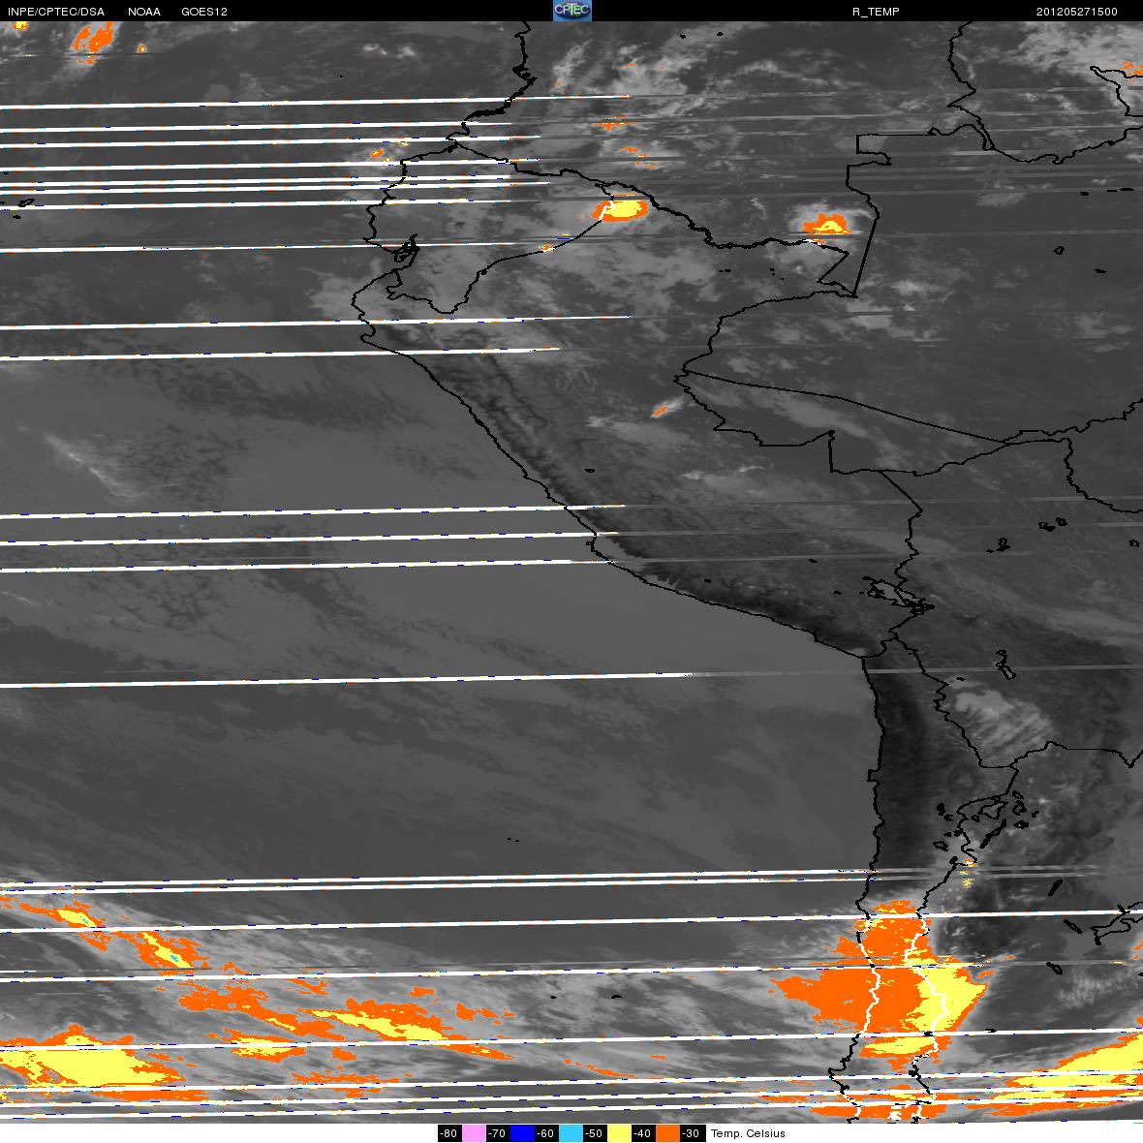Select the INPE/CPTEC/DSA header text
Screen dimensions: 1143x1143
(x=56, y=12)
